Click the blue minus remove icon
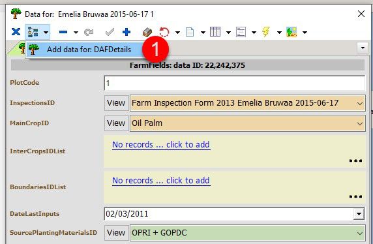 pos(63,32)
